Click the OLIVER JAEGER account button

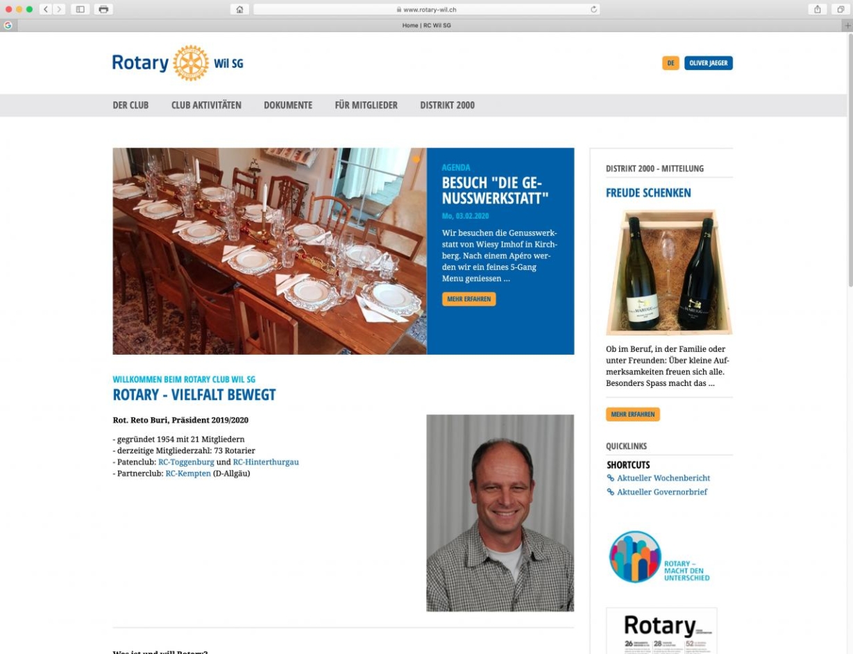pyautogui.click(x=709, y=63)
